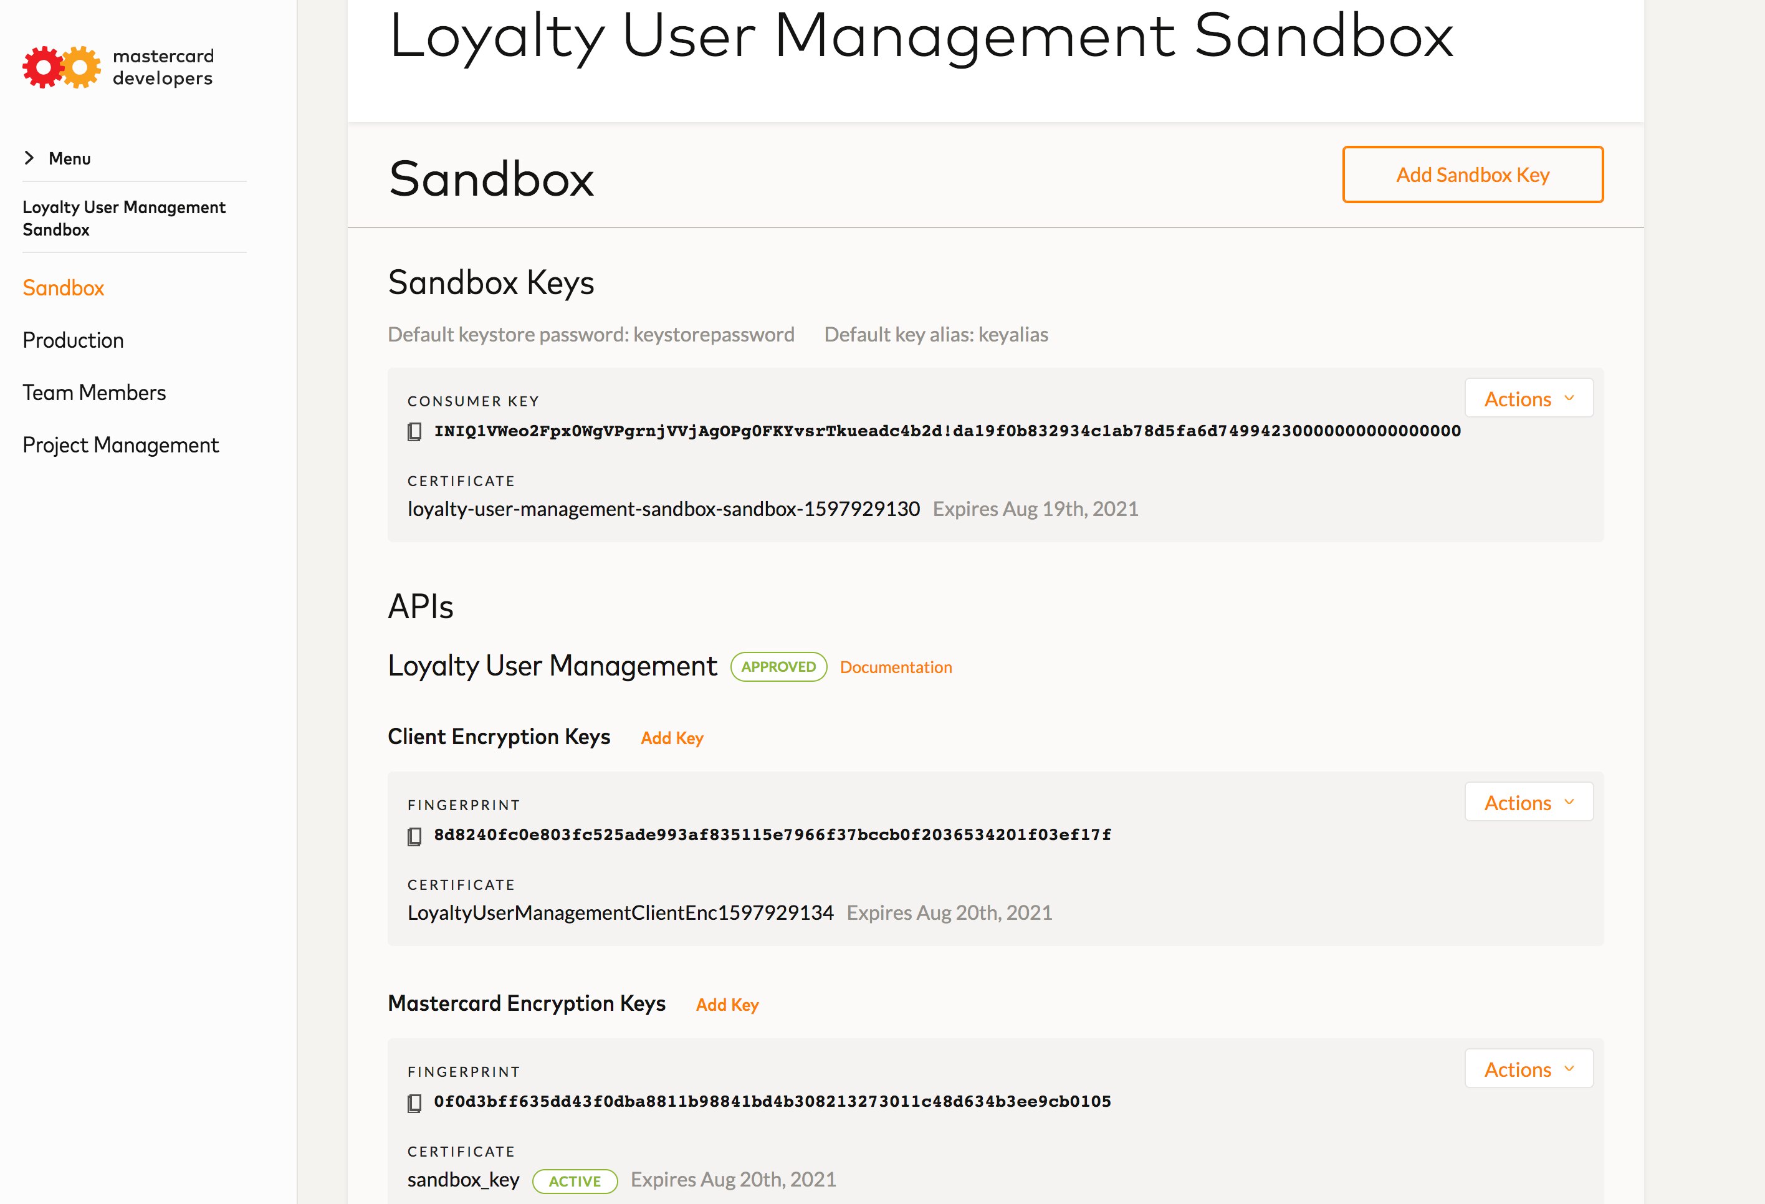Go to Production in the sidebar
Image resolution: width=1765 pixels, height=1204 pixels.
(x=73, y=340)
